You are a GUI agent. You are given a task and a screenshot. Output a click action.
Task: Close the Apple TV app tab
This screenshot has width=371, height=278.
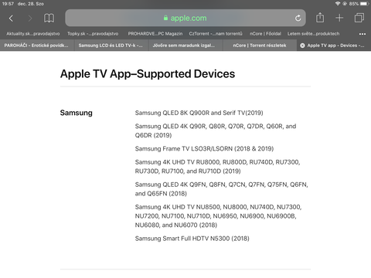[x=302, y=46]
